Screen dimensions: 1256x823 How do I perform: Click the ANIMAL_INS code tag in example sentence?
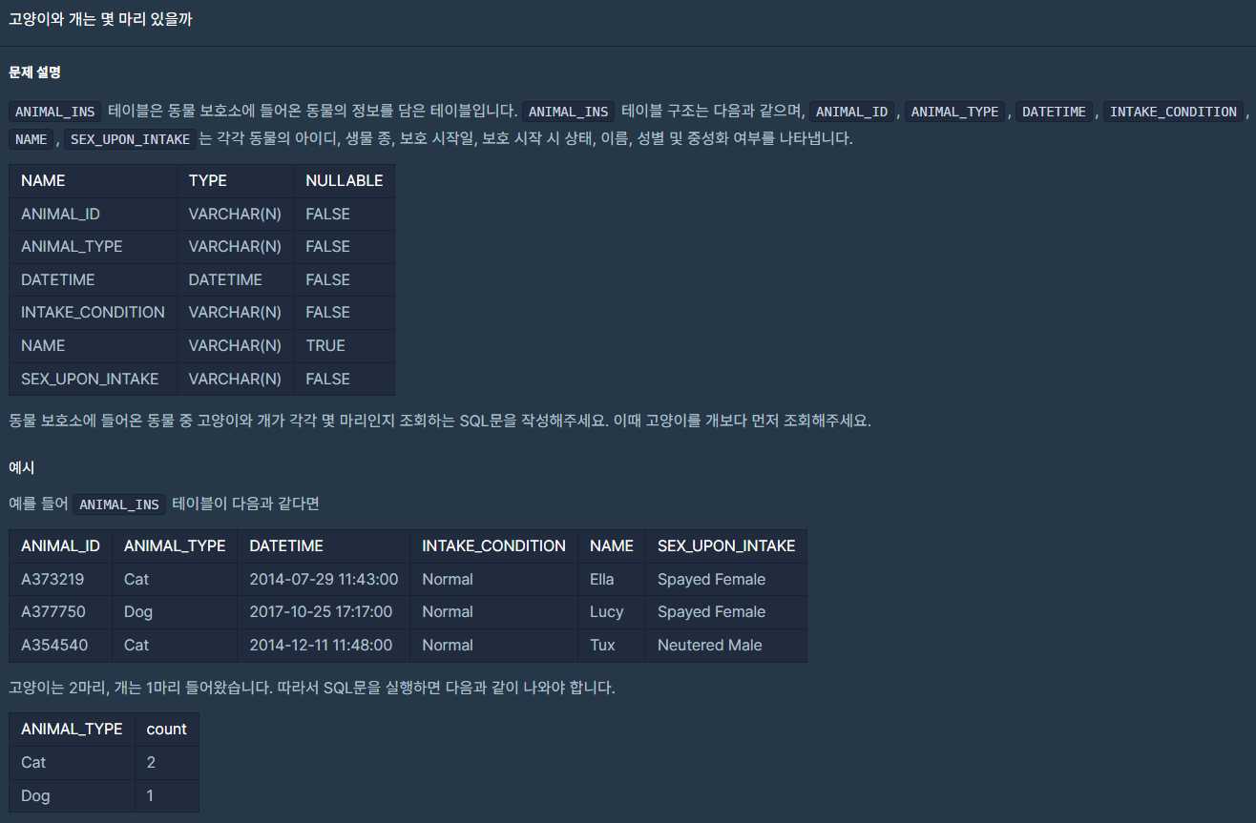point(119,504)
